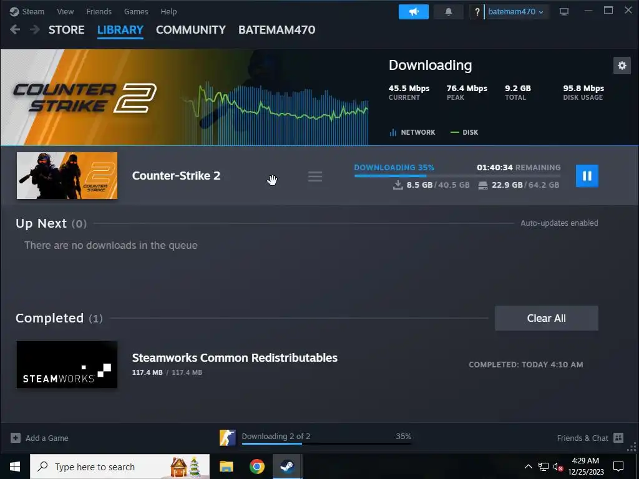This screenshot has width=639, height=479.
Task: Go back with the left arrow
Action: pyautogui.click(x=15, y=29)
